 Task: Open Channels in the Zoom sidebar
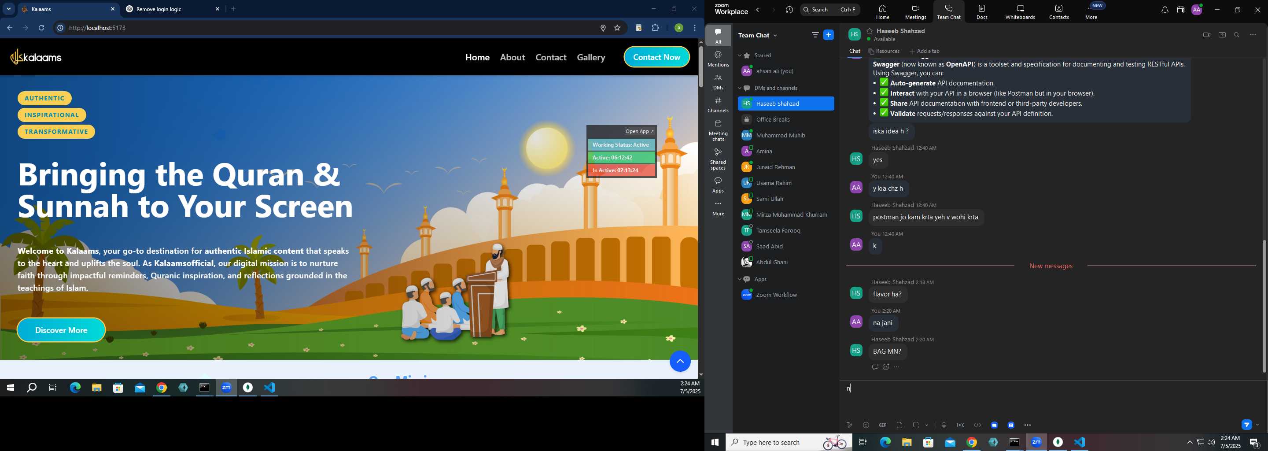coord(718,104)
